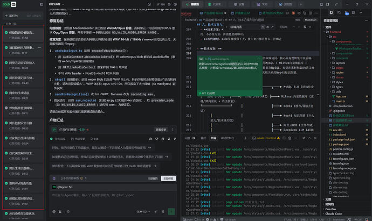Open tsconfig.node.json in the explorer
Image resolution: width=372 pixels, height=221 pixels.
pos(344,168)
